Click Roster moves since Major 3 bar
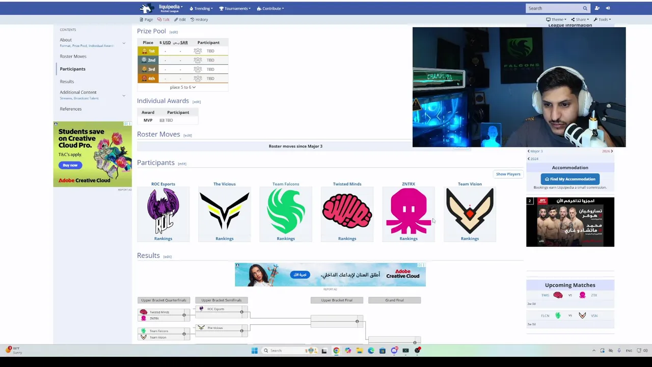652x367 pixels. coord(295,146)
